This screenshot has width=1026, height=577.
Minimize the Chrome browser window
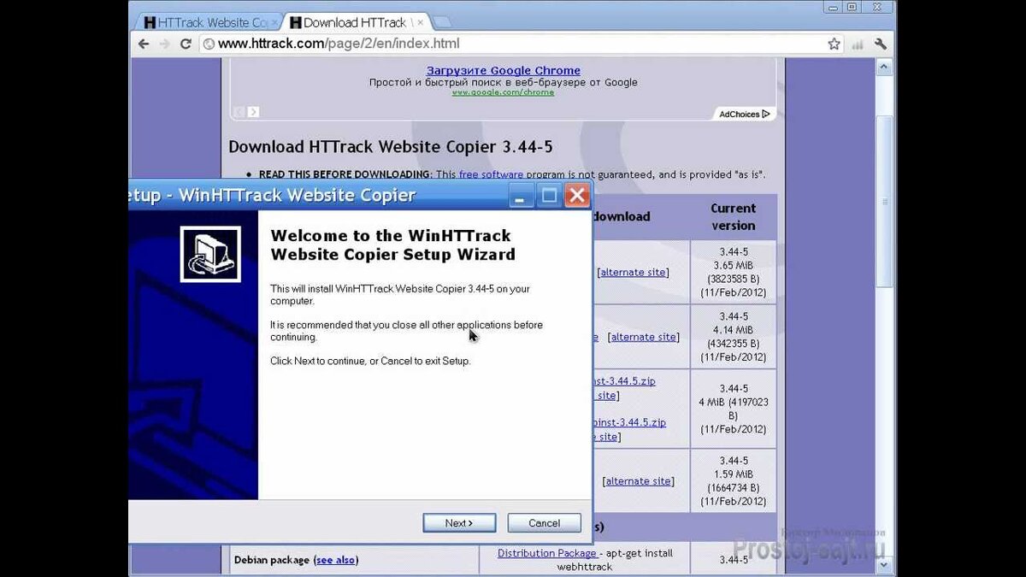tap(834, 7)
